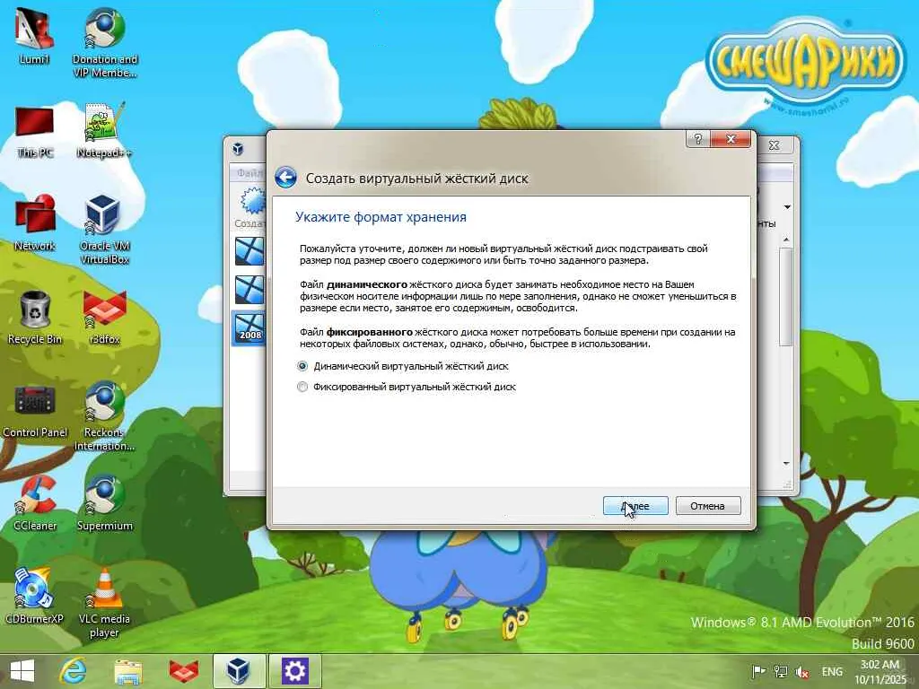Select the Recycle Bin desktop icon
This screenshot has height=689, width=919.
coord(35,317)
